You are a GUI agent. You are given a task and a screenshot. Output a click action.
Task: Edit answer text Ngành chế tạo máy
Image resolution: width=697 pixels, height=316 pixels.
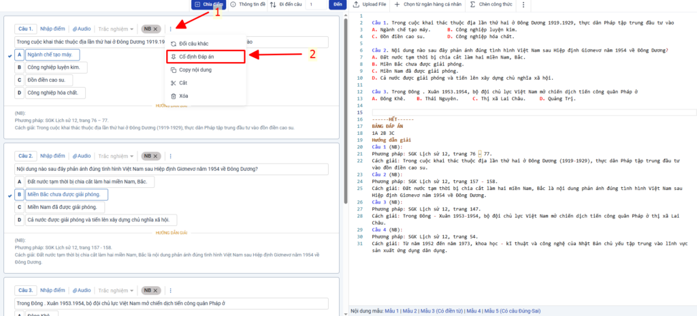[52, 54]
